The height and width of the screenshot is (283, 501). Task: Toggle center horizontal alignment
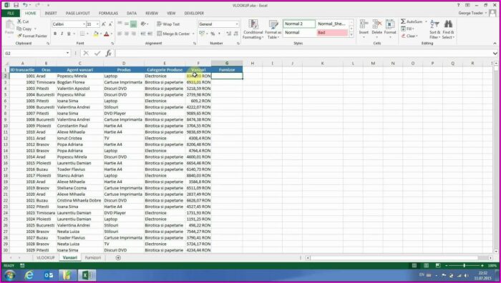click(x=127, y=34)
